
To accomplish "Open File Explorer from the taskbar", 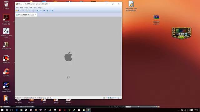I will (22, 110).
